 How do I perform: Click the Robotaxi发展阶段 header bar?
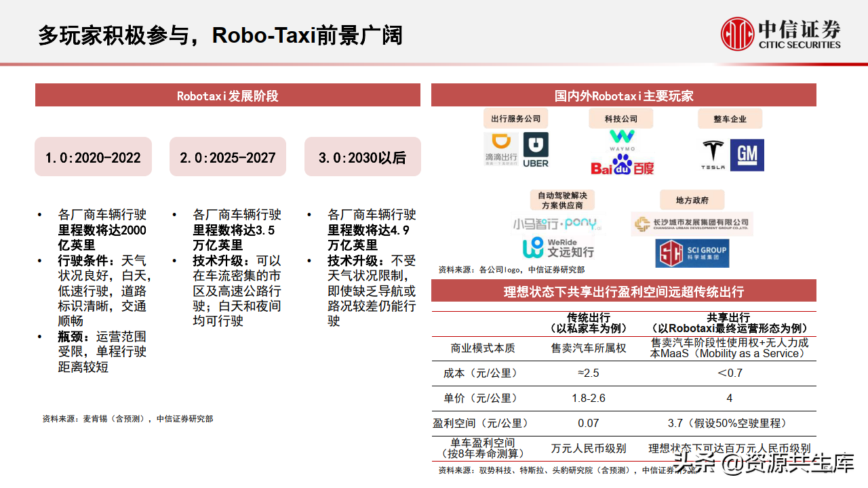[228, 96]
